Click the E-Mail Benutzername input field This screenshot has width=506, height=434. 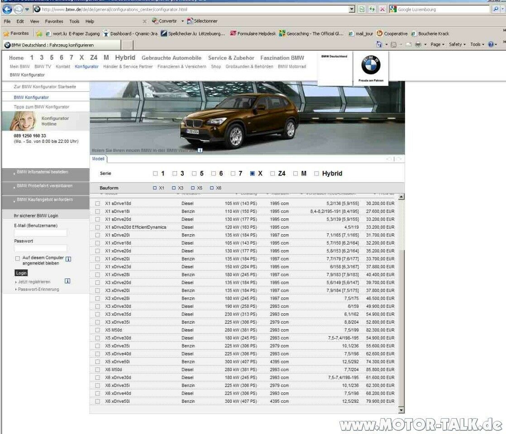(40, 233)
